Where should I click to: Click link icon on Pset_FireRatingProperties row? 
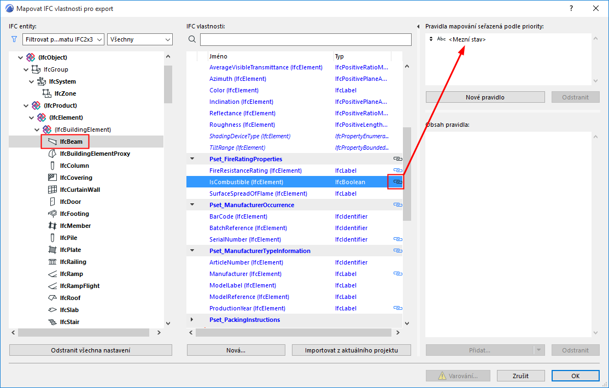(398, 159)
